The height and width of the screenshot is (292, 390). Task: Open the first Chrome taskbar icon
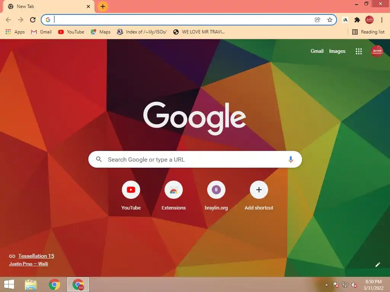pyautogui.click(x=54, y=284)
